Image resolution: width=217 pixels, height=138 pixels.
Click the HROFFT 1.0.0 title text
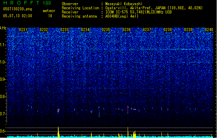click(x=27, y=3)
